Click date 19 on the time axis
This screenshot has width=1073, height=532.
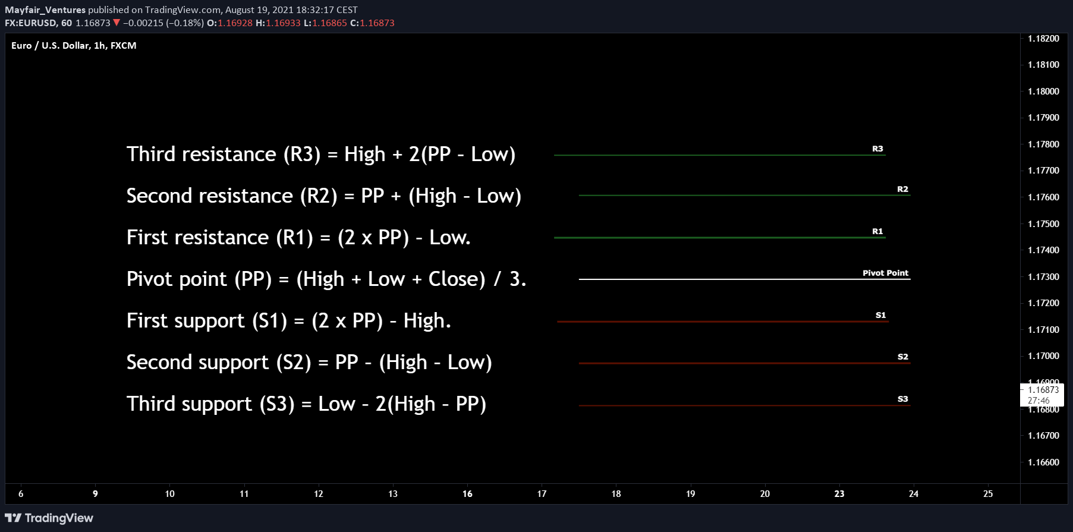(691, 493)
